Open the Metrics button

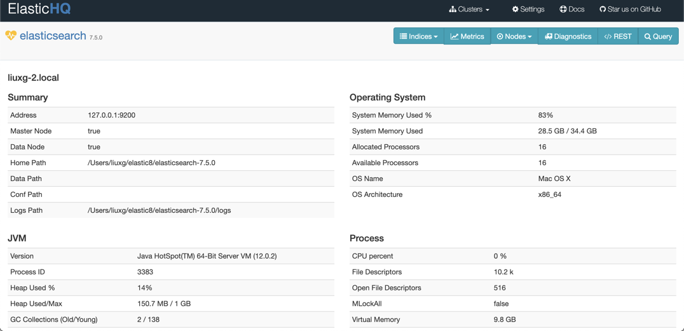(x=467, y=36)
